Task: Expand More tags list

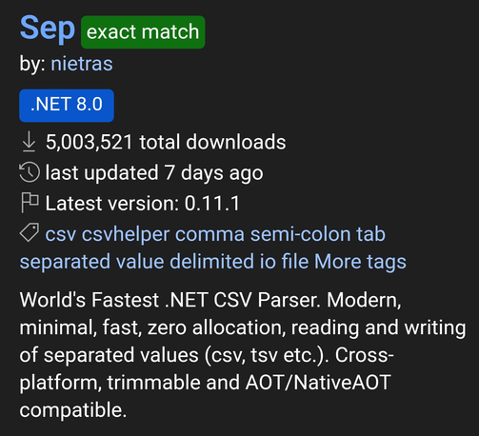Action: pos(360,263)
